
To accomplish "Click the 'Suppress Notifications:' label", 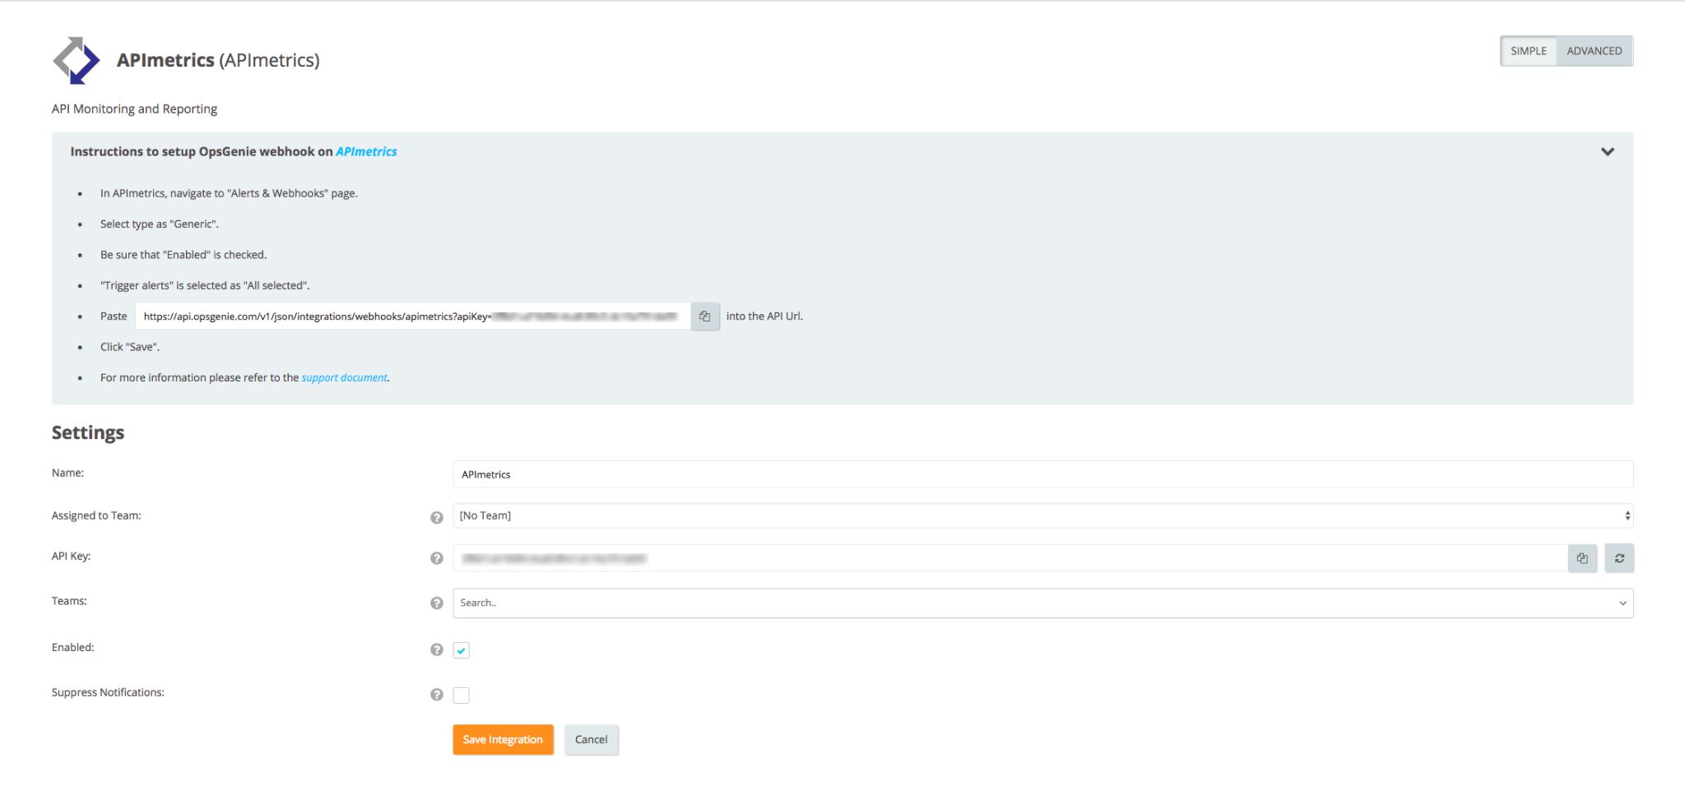I will click(x=108, y=693).
